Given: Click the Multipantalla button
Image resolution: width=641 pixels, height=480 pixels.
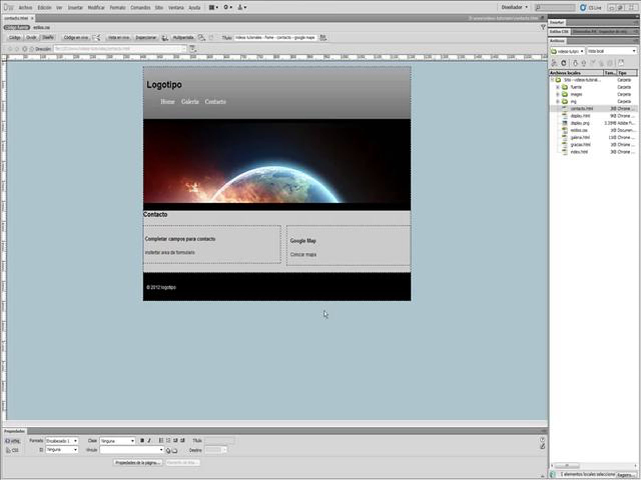Looking at the screenshot, I should click(x=183, y=38).
